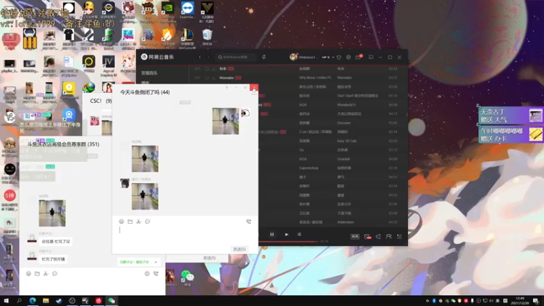Screen dimensions: 544x306
Task: Switch to WeChat via its taskbar icon
Action: pos(112,301)
